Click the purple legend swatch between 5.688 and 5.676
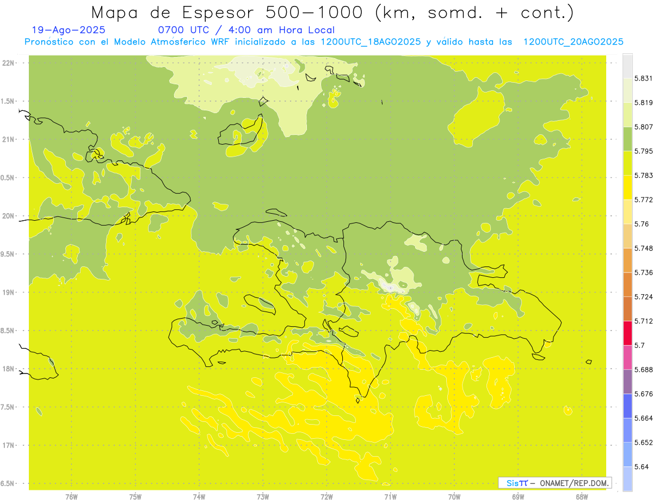Screen dimensions: 653x504 tap(627, 381)
